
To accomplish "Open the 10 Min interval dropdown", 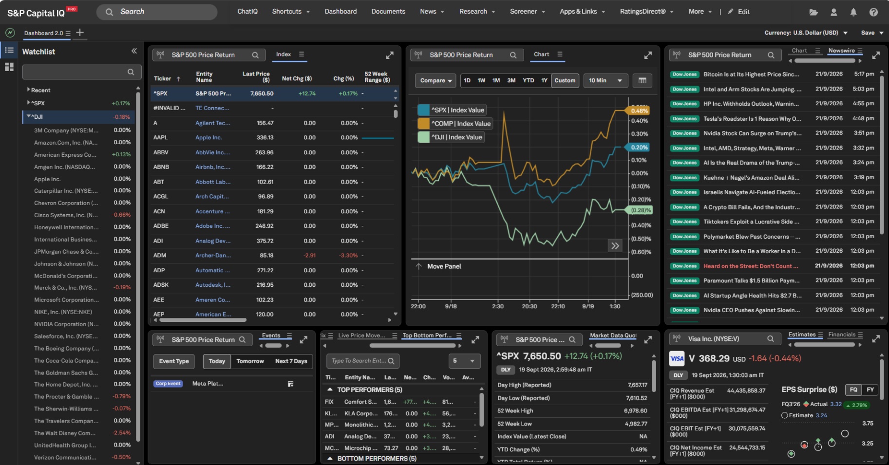I will 605,80.
